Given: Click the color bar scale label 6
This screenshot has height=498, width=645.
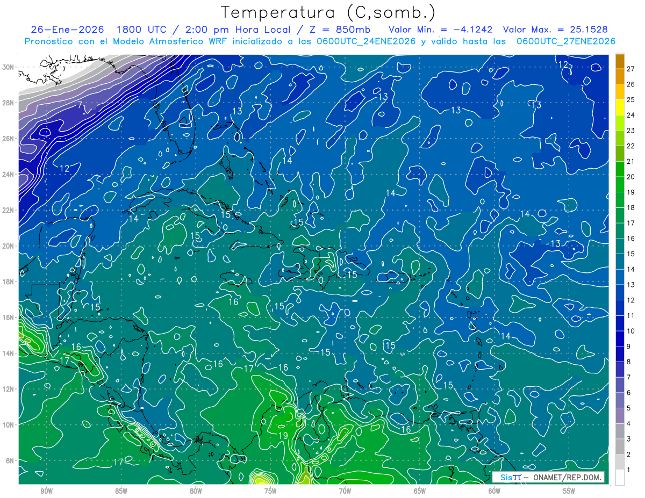Looking at the screenshot, I should pyautogui.click(x=629, y=393).
